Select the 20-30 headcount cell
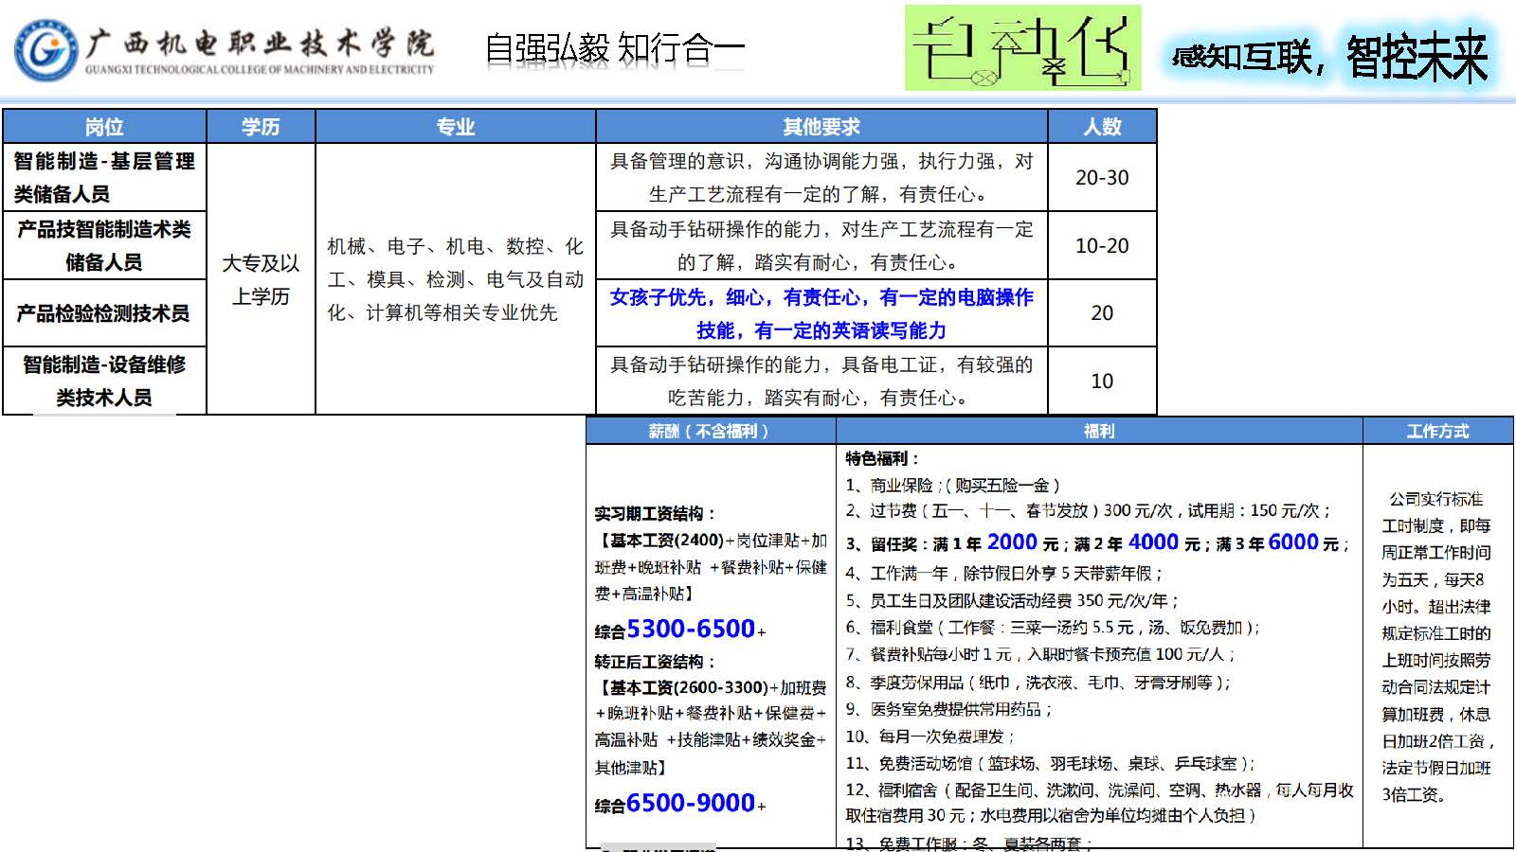1516x852 pixels. click(1102, 177)
